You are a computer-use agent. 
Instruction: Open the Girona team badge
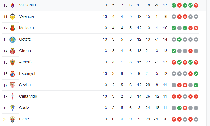point(12,51)
